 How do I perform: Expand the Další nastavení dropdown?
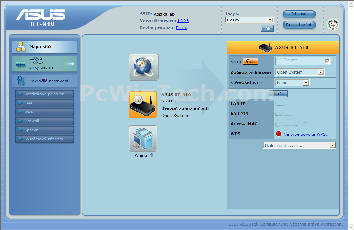click(300, 146)
